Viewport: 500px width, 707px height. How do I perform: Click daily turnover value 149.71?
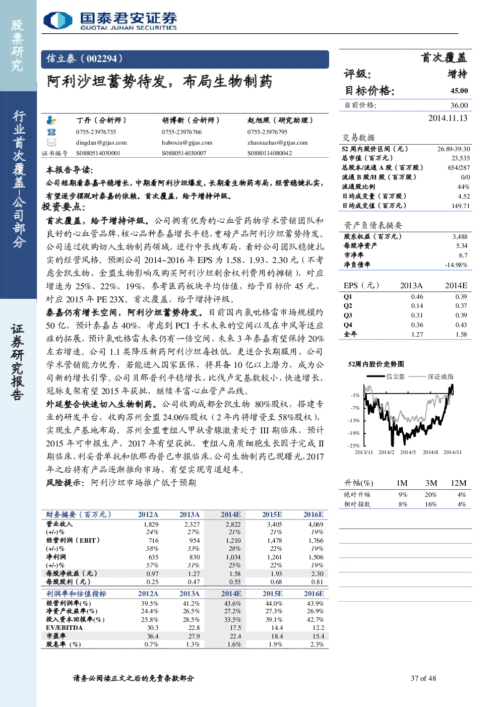coord(460,206)
